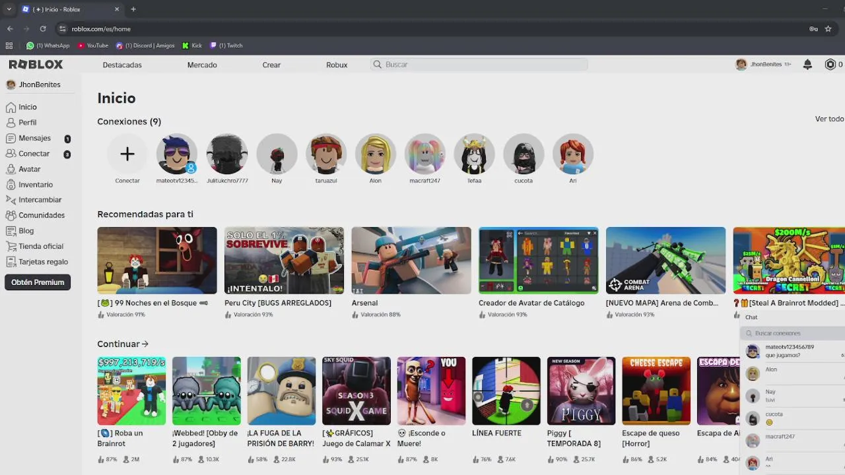Open Nay connection avatar
Screen dimensions: 845x475
click(x=277, y=154)
